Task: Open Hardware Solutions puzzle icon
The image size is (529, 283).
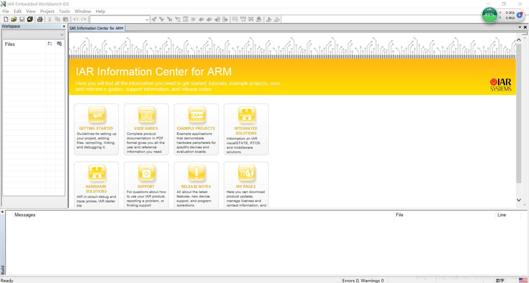Action: coord(97,173)
